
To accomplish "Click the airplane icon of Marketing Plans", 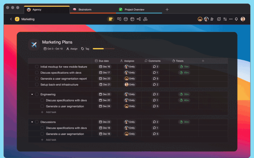I will click(34, 45).
